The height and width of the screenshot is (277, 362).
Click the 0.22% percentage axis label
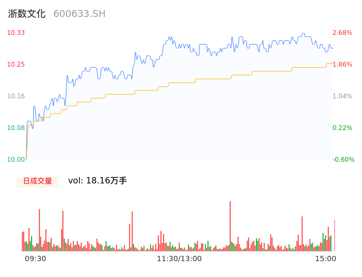pos(342,128)
